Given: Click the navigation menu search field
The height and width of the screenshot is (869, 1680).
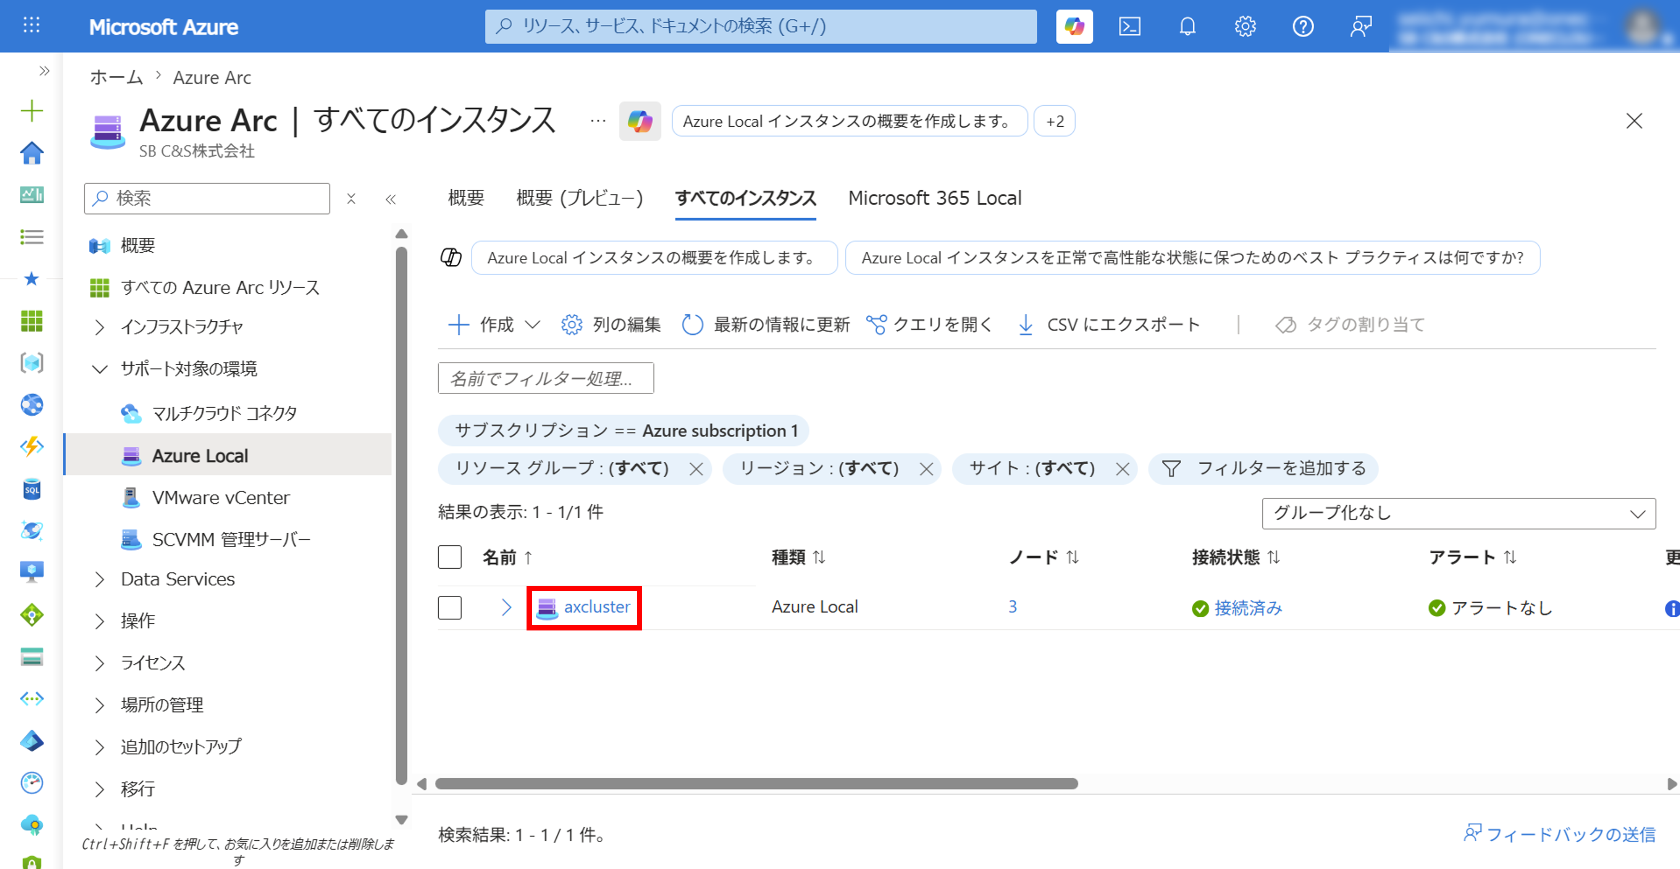Looking at the screenshot, I should [207, 198].
